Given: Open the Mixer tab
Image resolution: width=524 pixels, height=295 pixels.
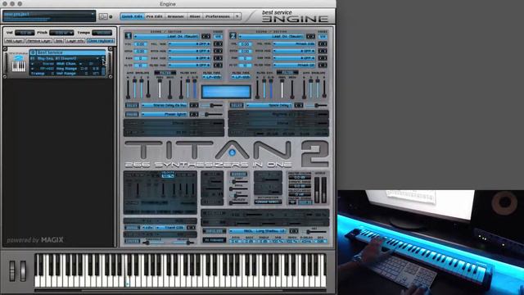Looking at the screenshot, I should pos(195,16).
